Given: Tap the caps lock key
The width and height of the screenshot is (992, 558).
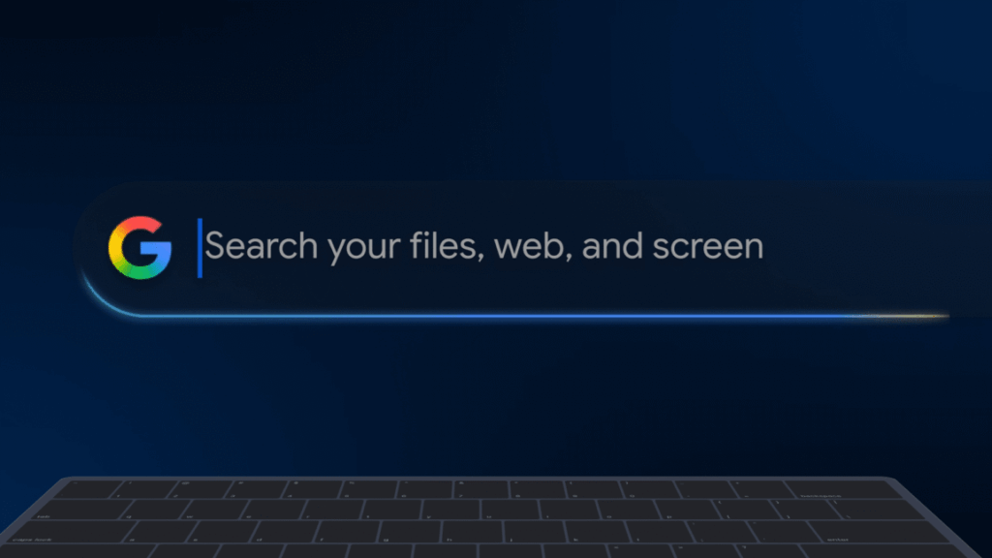Looking at the screenshot, I should [x=70, y=532].
